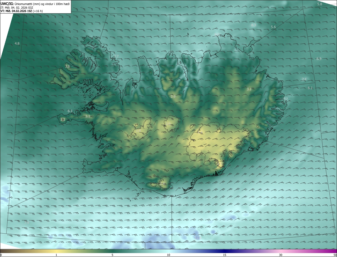Click the "VT: Mið. 04.02.2026 19Z (+16 h)" line
Viewport: 337px width, 257px height.
click(22, 11)
